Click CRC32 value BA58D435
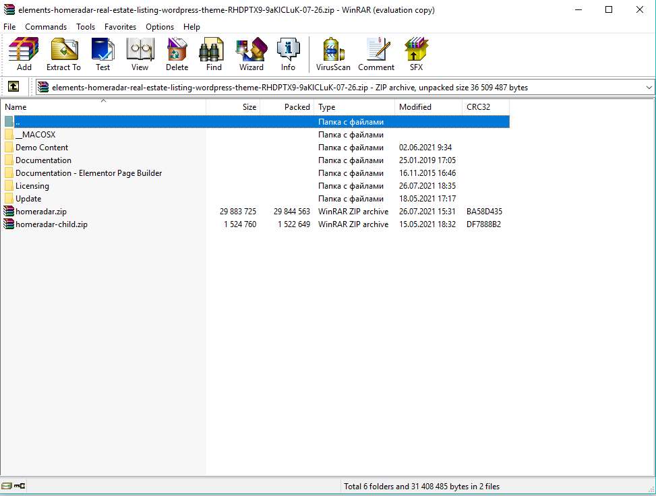 click(484, 212)
